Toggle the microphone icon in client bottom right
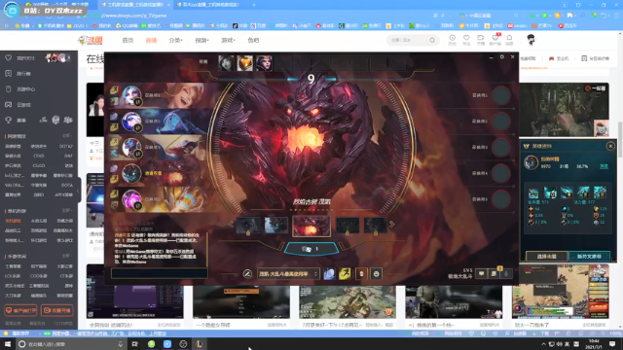 pos(506,273)
